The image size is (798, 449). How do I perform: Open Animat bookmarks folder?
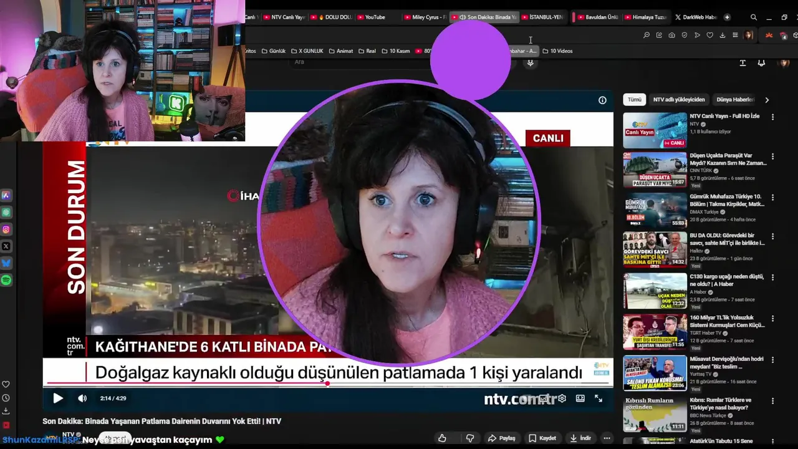click(340, 51)
